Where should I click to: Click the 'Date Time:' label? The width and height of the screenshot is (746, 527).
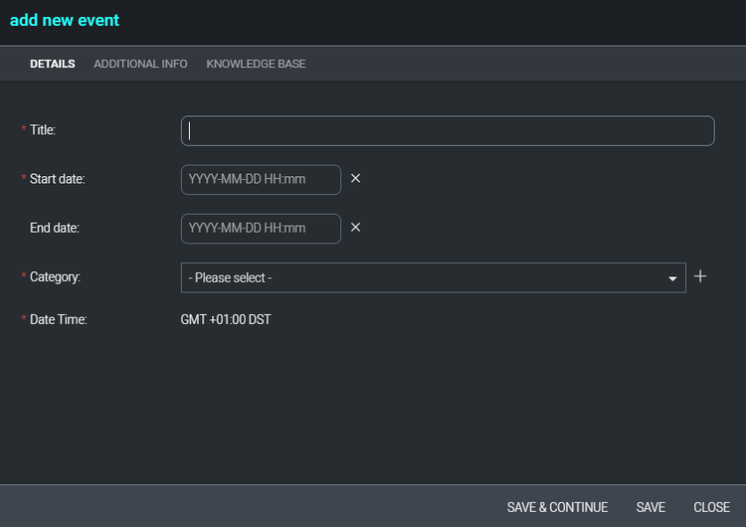click(x=58, y=319)
